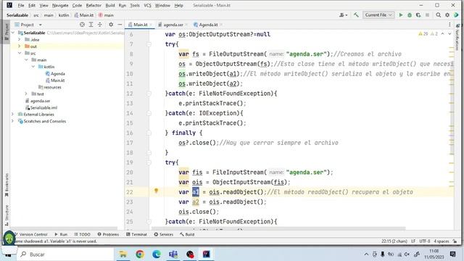Expand the .idea folder

coord(20,39)
